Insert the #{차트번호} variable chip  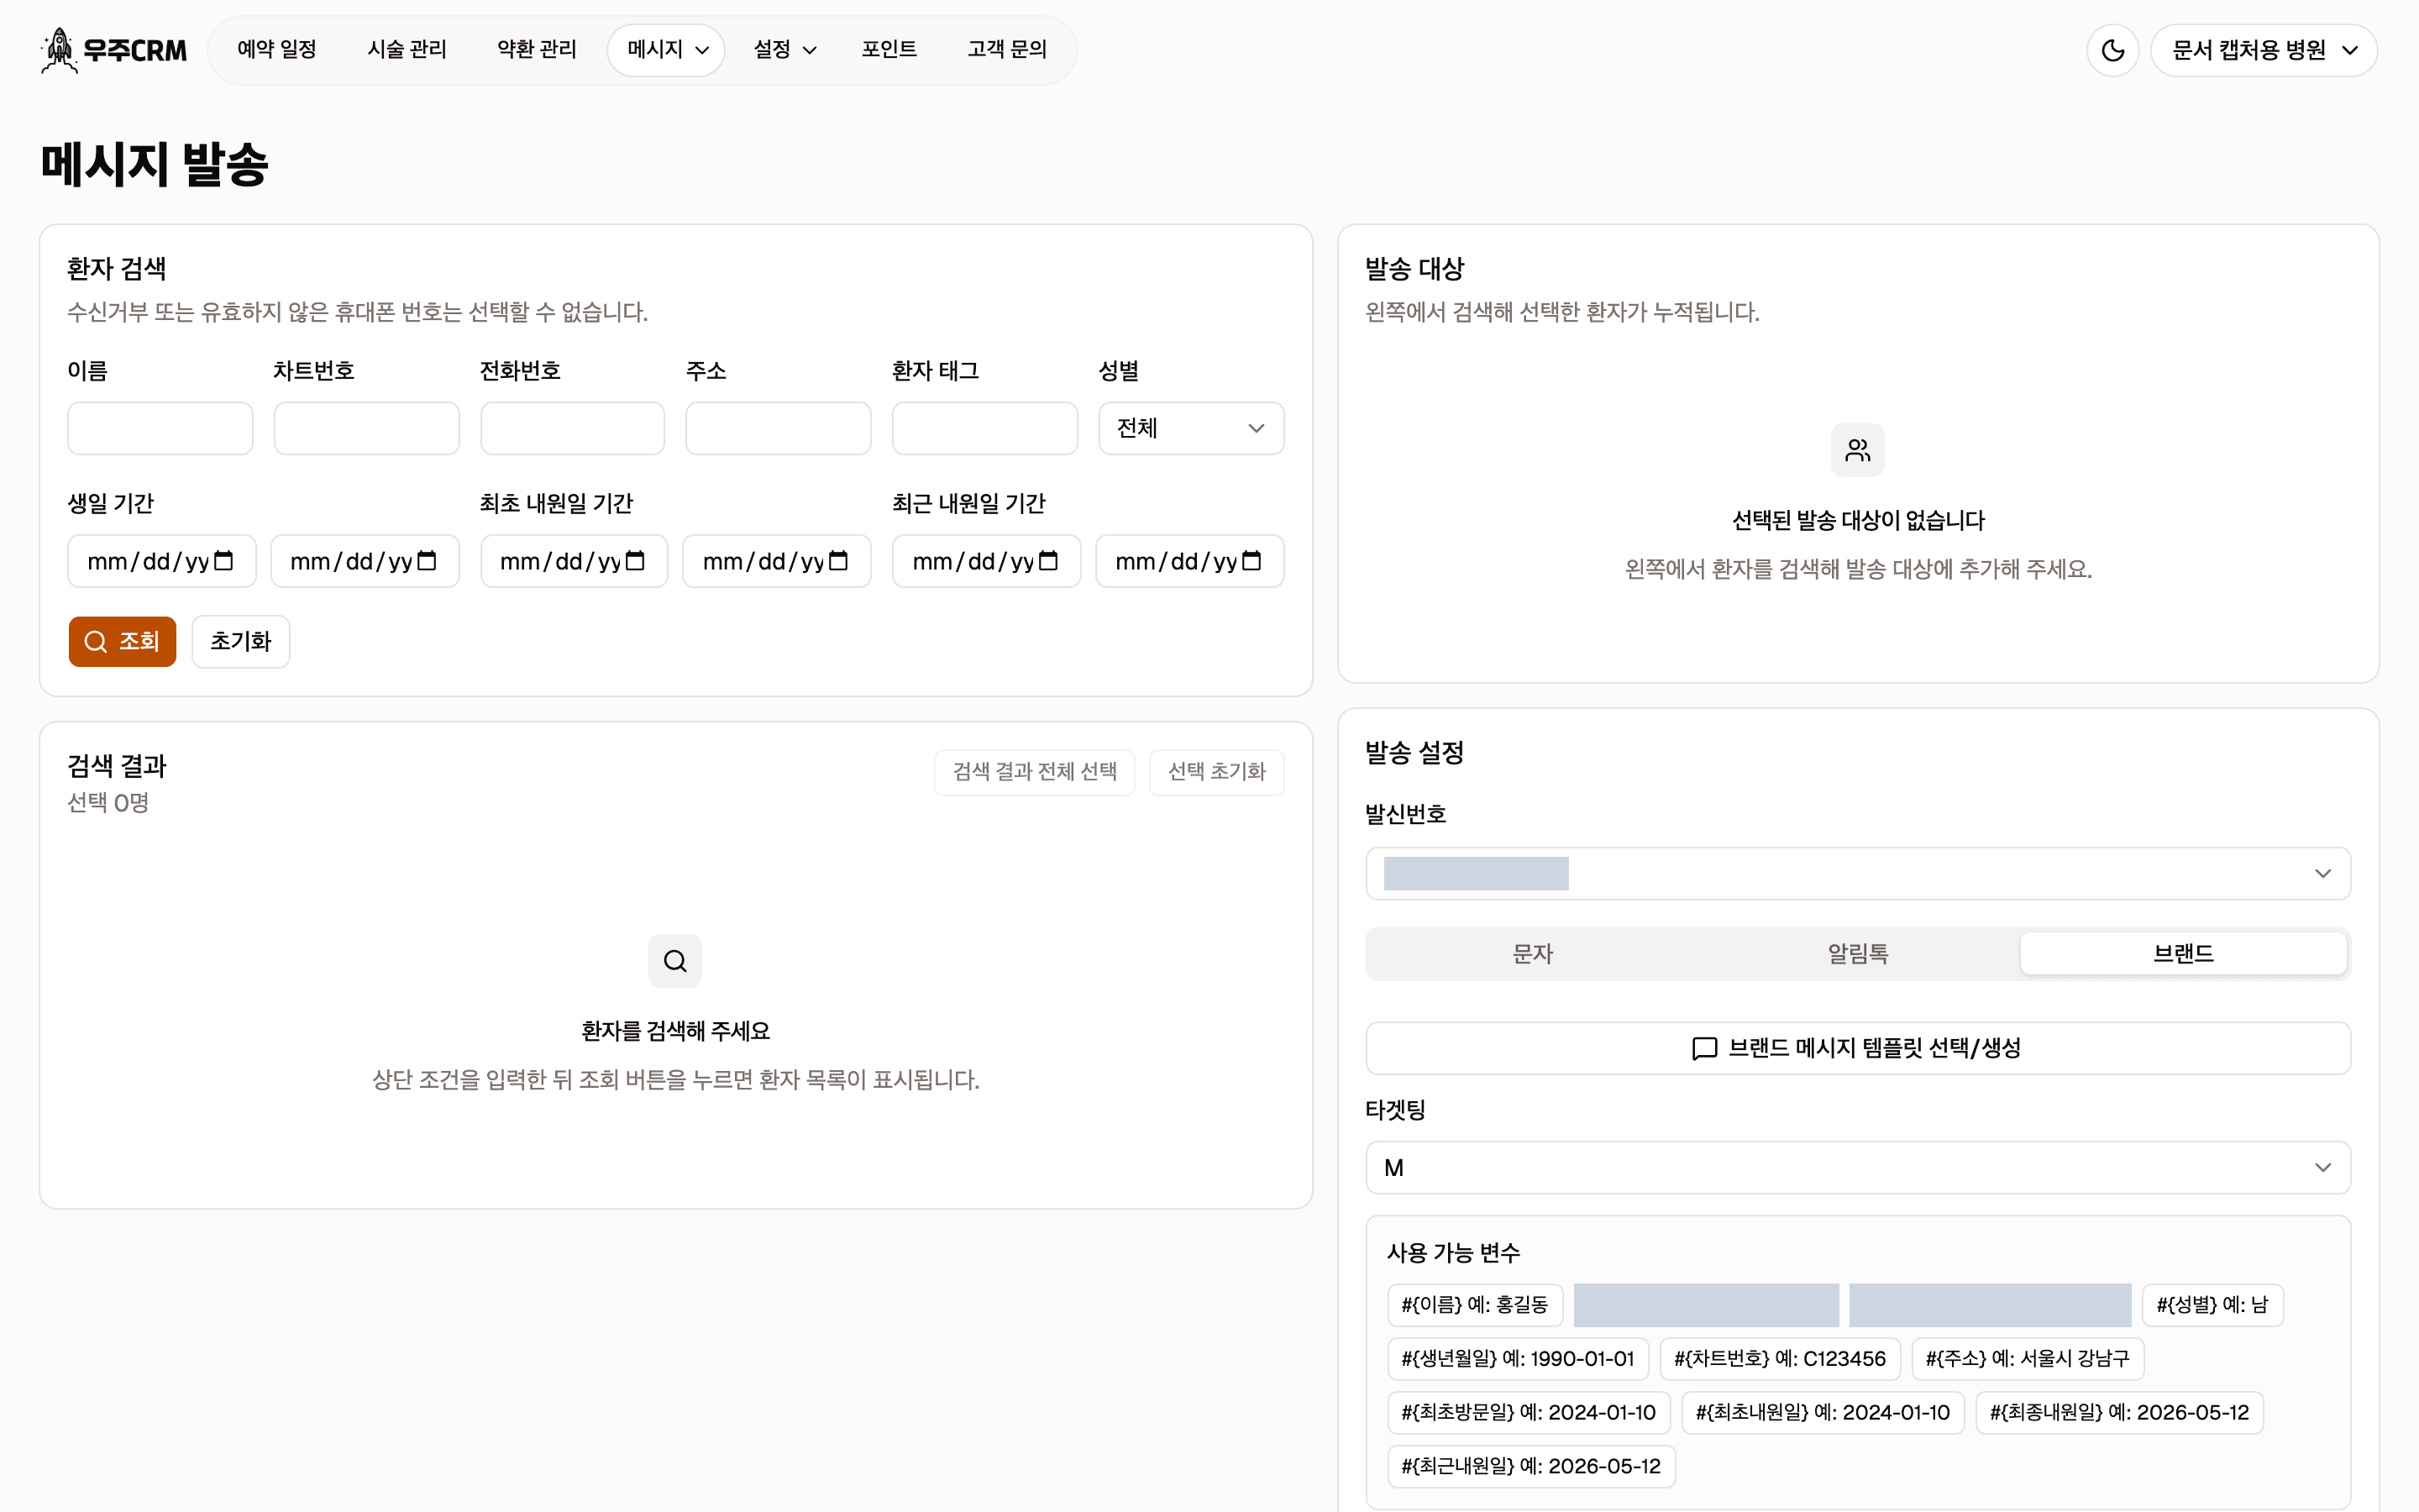pyautogui.click(x=1781, y=1359)
